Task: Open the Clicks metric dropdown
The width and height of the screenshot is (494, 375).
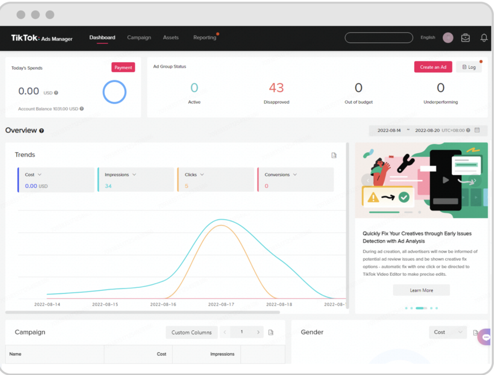Action: (x=202, y=175)
